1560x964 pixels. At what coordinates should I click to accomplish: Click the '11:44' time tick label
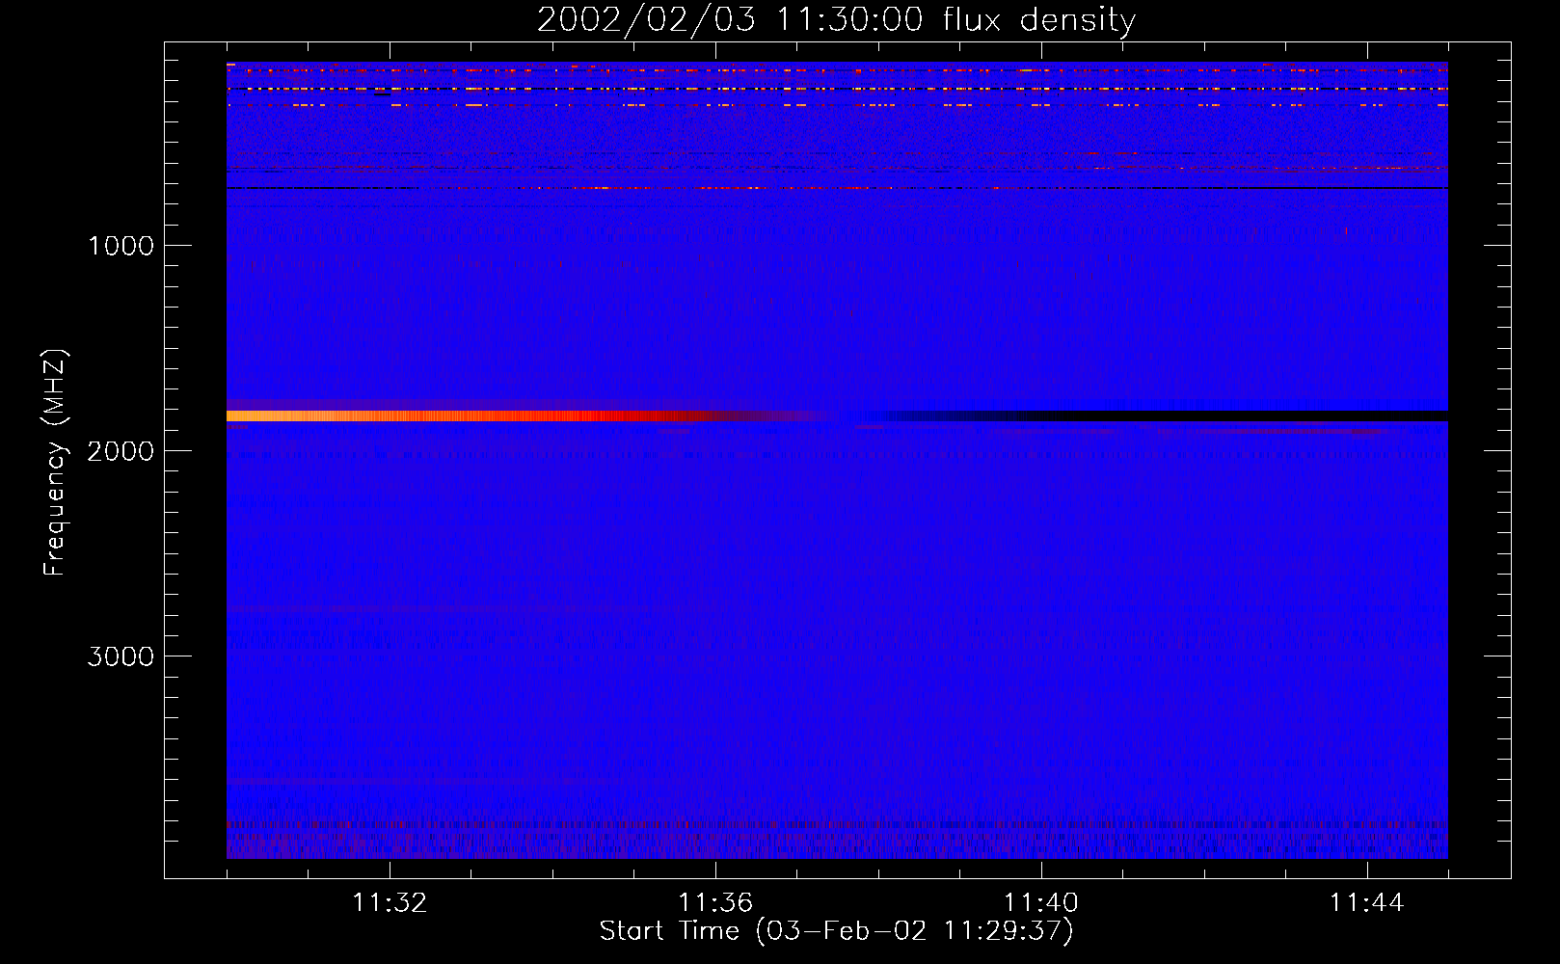click(1367, 903)
